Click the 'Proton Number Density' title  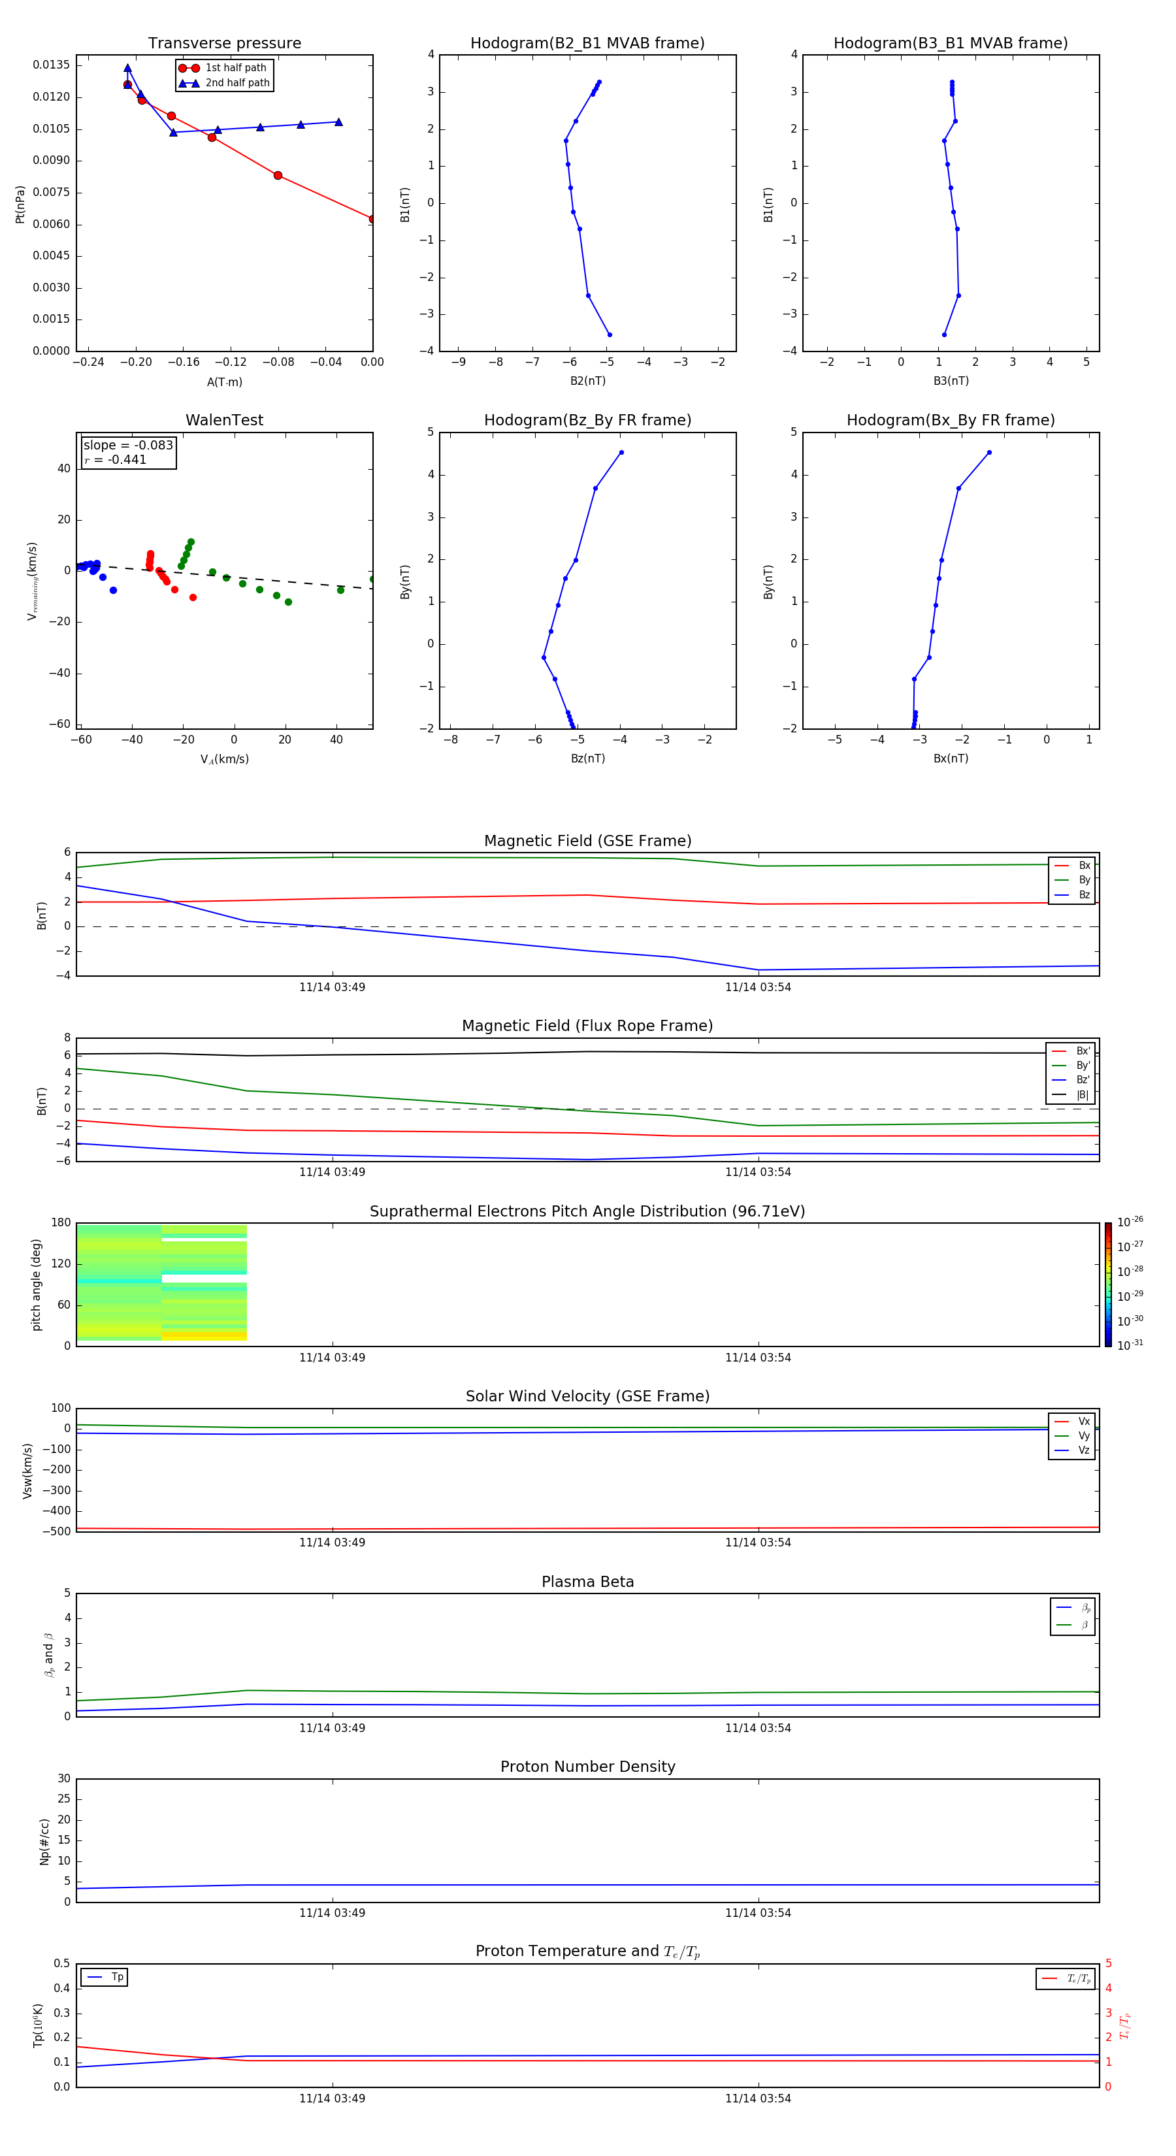pos(587,1767)
